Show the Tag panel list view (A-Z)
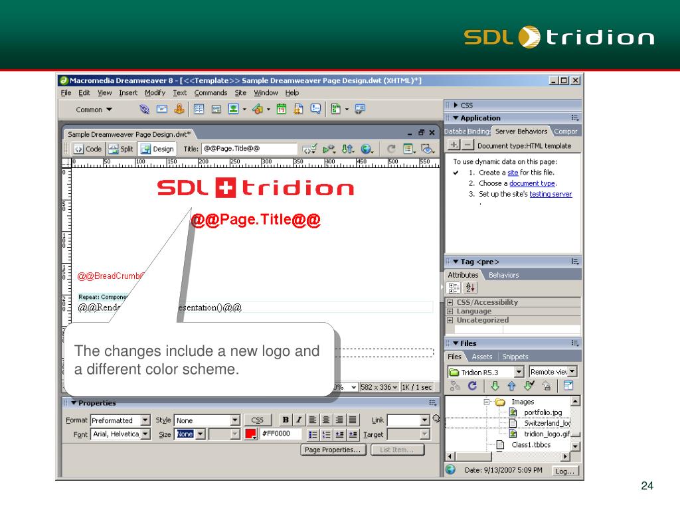The image size is (680, 510). tap(471, 288)
